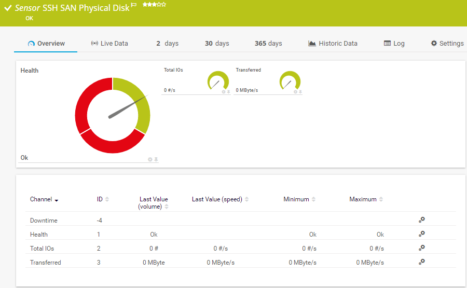Show the 30 days graph tab
Screen dimensions: 467x288
click(x=217, y=44)
